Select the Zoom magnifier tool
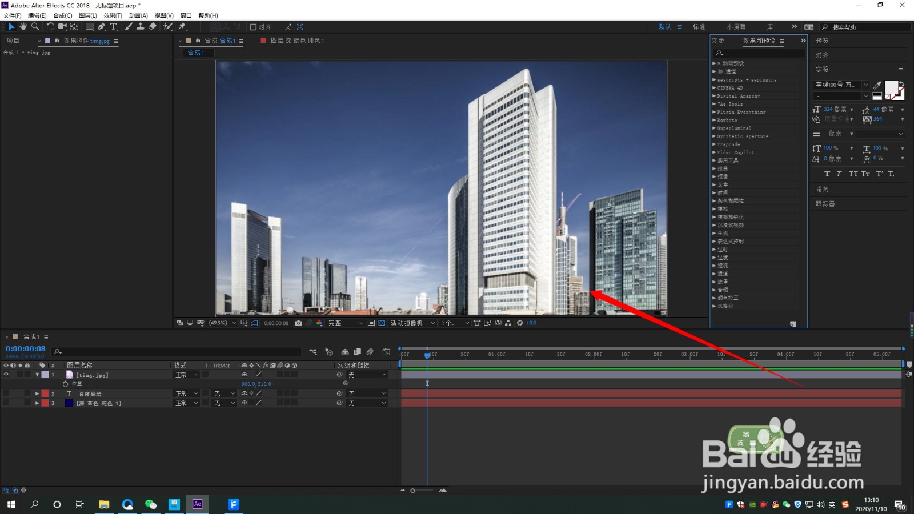 tap(35, 27)
